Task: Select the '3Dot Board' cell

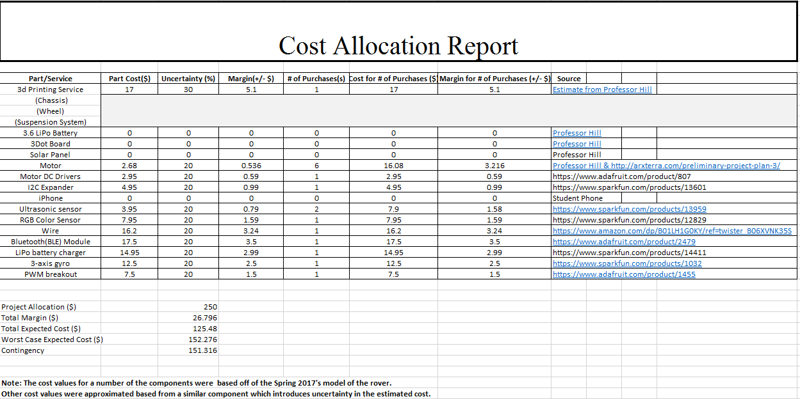Action: [x=51, y=144]
